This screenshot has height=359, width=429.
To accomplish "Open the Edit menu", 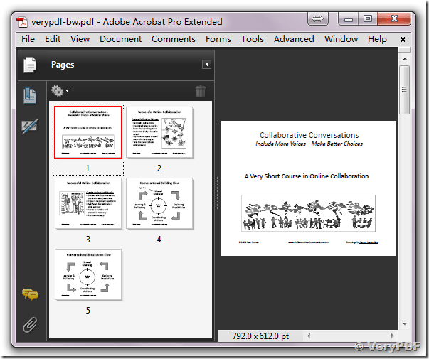I will click(53, 39).
